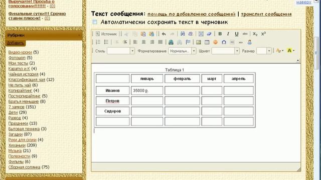Toggle bold formatting
Screen dimensions: 321x180
pos(220,34)
